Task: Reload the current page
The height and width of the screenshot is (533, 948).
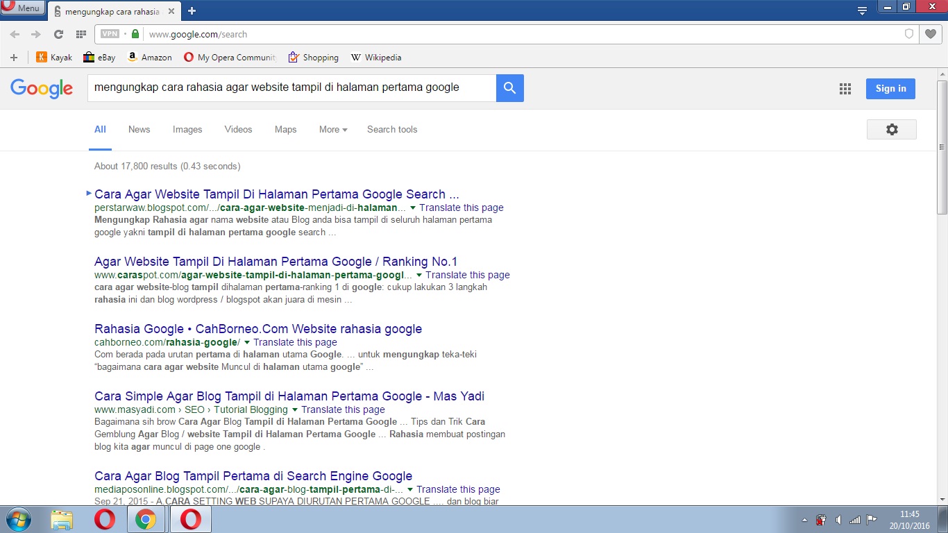Action: click(58, 34)
